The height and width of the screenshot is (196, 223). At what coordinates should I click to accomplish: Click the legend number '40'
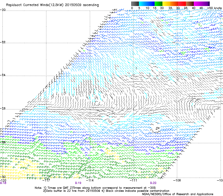193,8
